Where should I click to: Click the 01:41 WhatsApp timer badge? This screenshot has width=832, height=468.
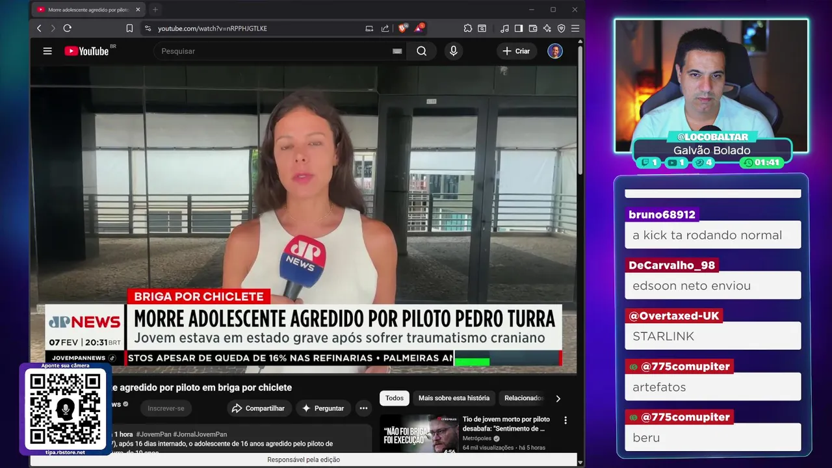pos(762,162)
